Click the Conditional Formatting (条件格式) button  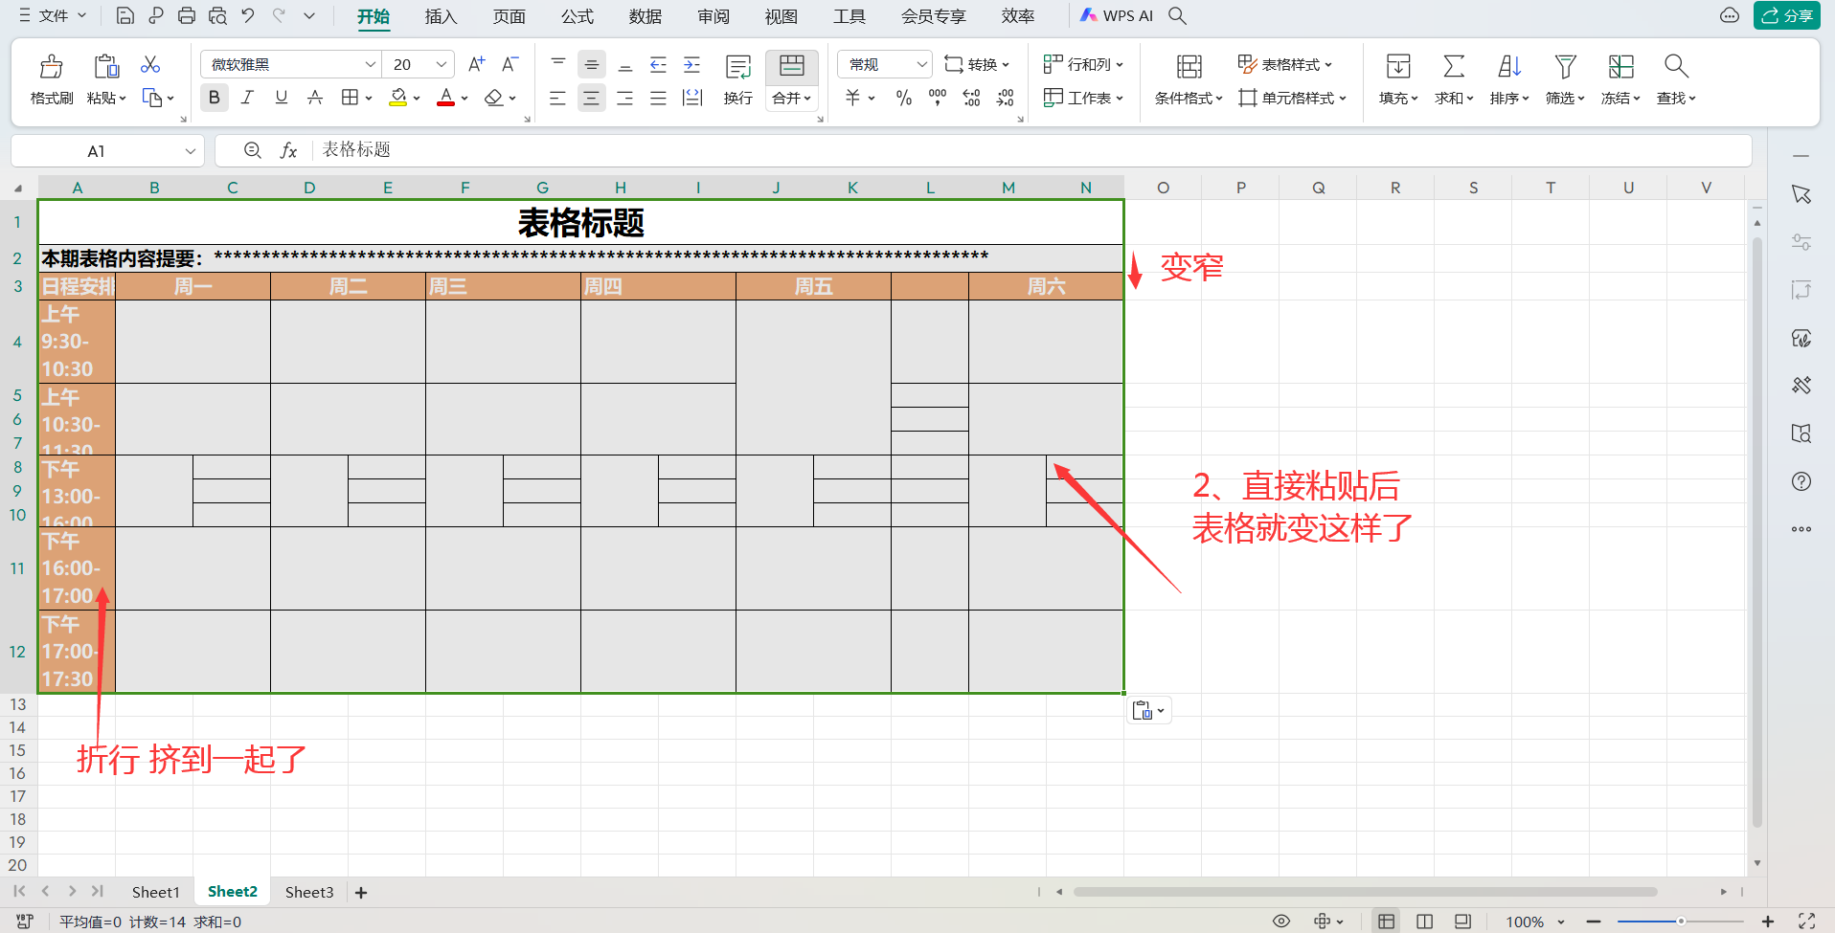(x=1189, y=79)
